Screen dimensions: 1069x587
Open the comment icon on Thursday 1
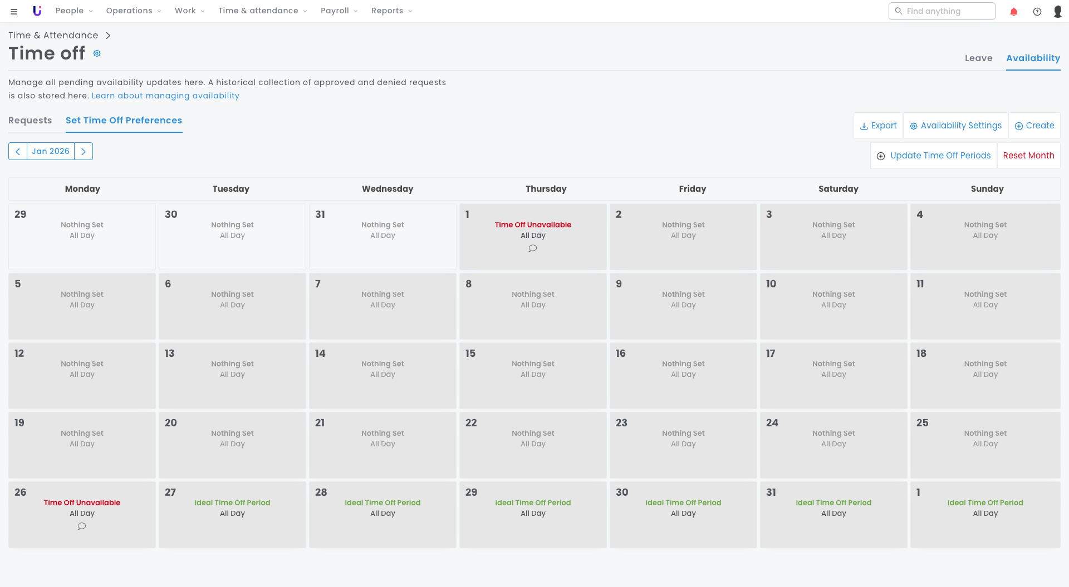pos(533,248)
